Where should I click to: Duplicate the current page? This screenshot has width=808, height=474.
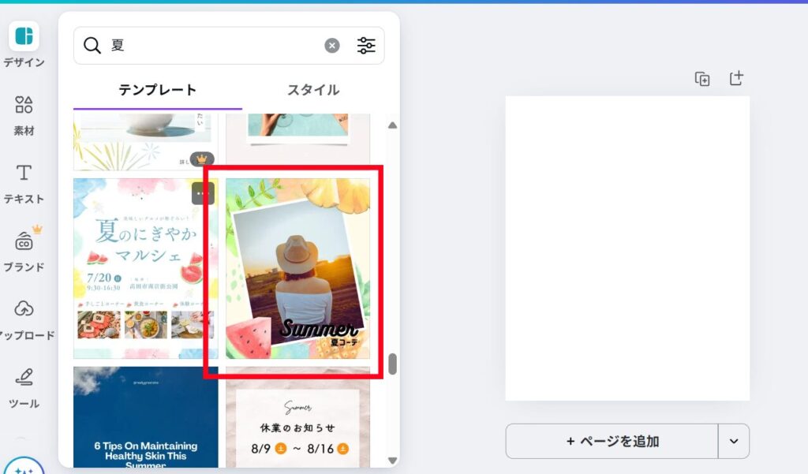tap(701, 79)
